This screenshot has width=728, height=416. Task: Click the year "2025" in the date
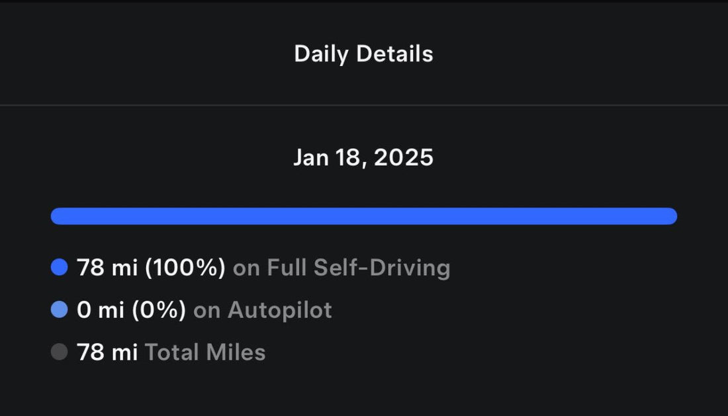(x=404, y=157)
